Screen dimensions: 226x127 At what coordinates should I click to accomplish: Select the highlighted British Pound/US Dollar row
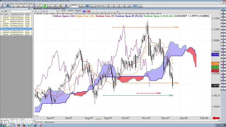point(17,29)
